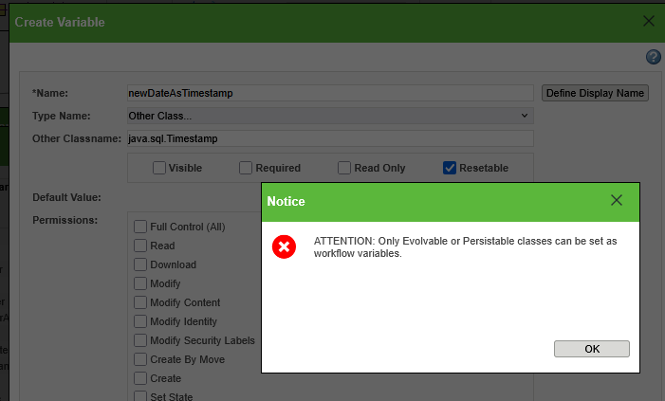
Task: Check the Download permission
Action: coord(140,264)
